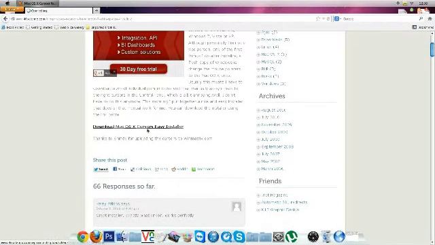Open the PHP category link
435x245 pixels.
pyautogui.click(x=268, y=69)
